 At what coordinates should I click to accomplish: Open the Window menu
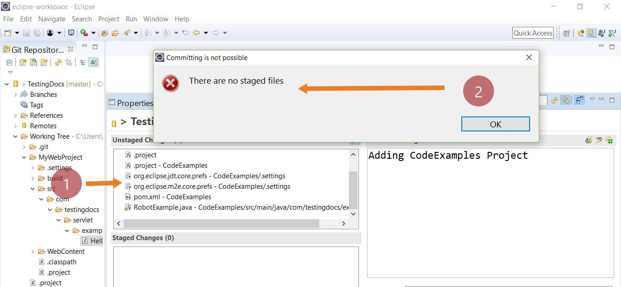(156, 19)
